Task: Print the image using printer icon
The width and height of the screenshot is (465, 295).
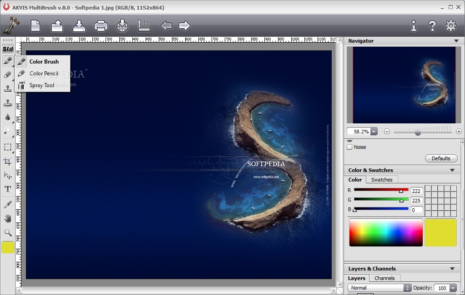Action: (x=101, y=26)
